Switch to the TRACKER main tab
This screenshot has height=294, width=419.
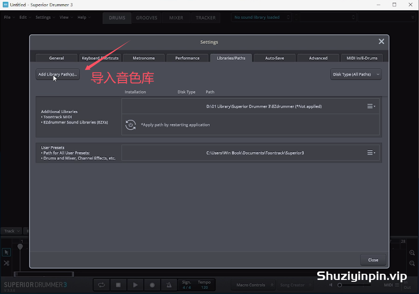206,18
